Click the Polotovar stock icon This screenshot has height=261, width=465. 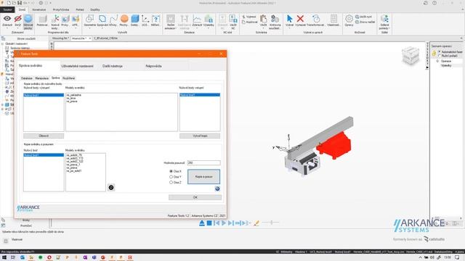coord(42,19)
